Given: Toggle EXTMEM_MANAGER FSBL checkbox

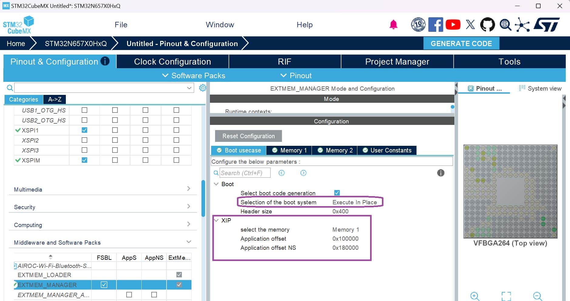Looking at the screenshot, I should click(104, 285).
